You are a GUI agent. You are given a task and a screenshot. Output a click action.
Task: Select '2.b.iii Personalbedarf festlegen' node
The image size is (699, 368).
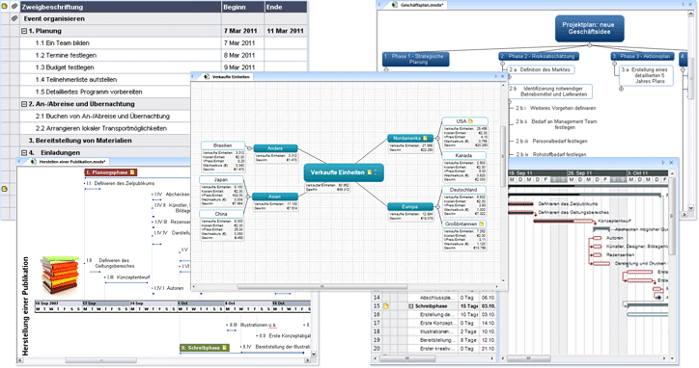552,142
